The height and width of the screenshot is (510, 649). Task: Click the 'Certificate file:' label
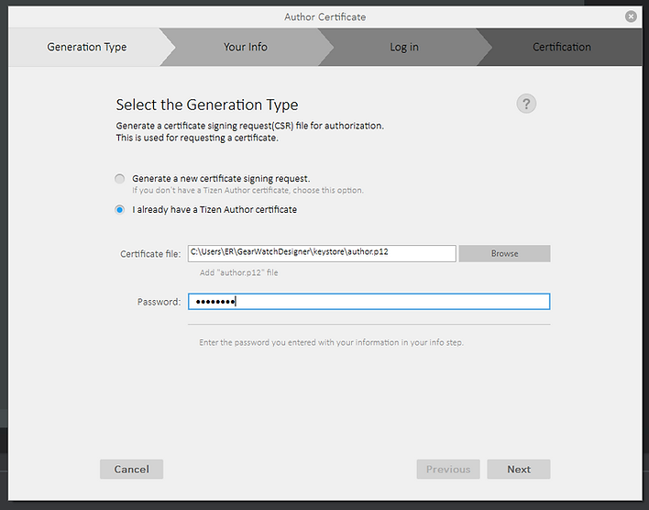(150, 254)
